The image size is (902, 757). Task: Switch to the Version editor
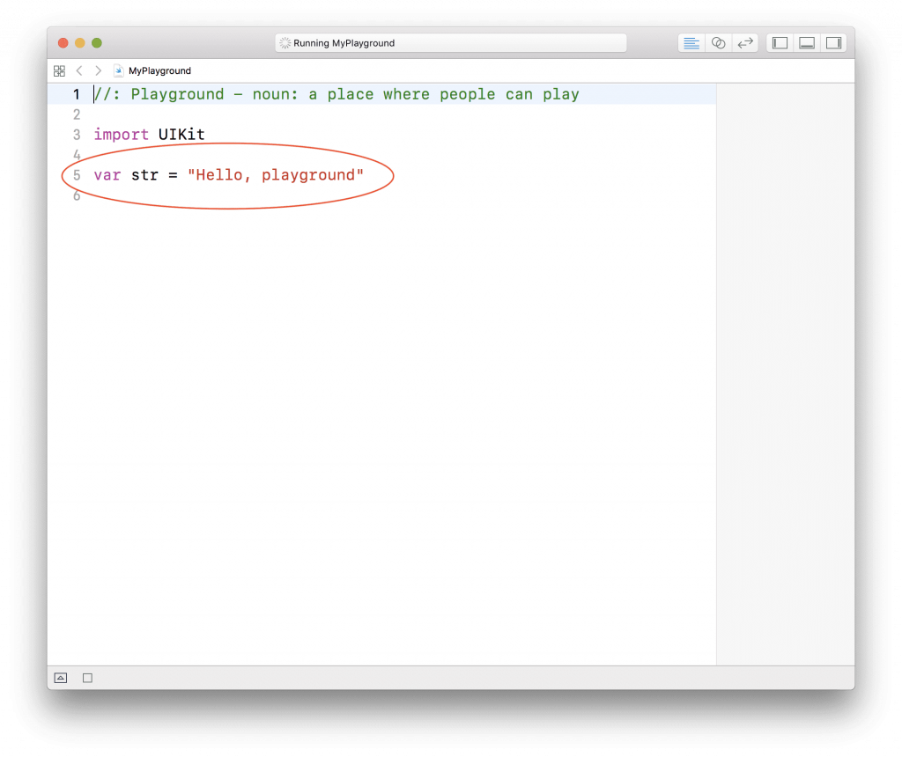pyautogui.click(x=745, y=43)
